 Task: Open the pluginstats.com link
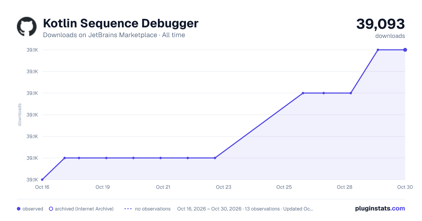(380, 208)
